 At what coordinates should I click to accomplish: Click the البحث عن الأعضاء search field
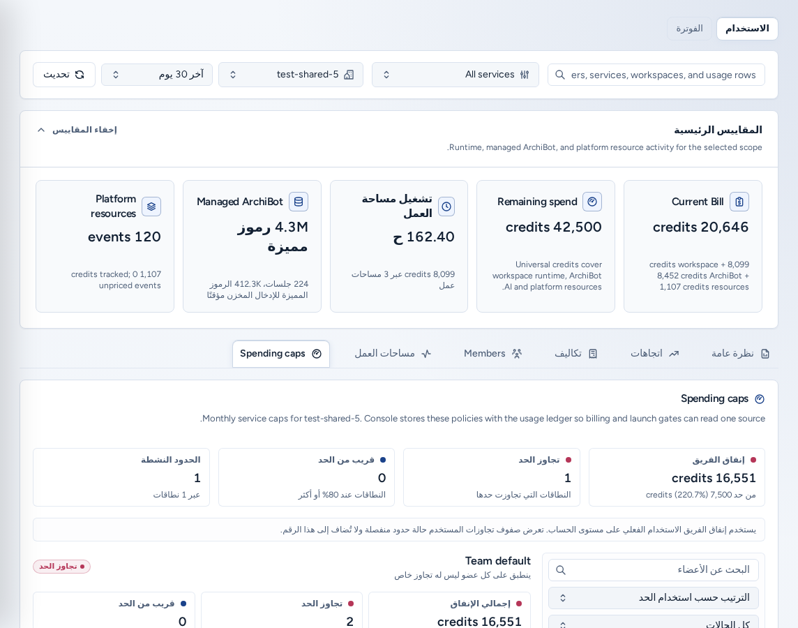654,570
